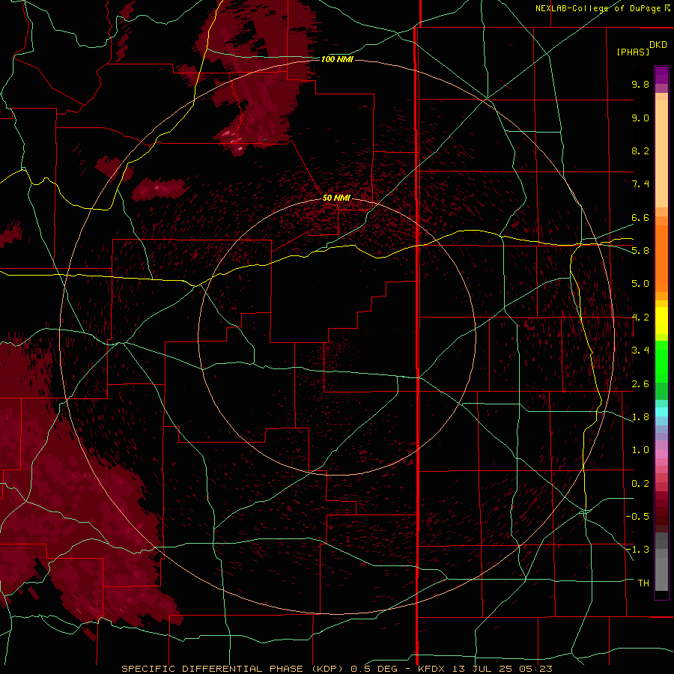Click the 100 NMI range ring label
Viewport: 674px width, 674px height.
click(x=337, y=59)
